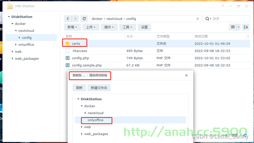Expand web in the copy dialog tree
Image resolution: width=254 pixels, height=143 pixels.
pos(82,127)
